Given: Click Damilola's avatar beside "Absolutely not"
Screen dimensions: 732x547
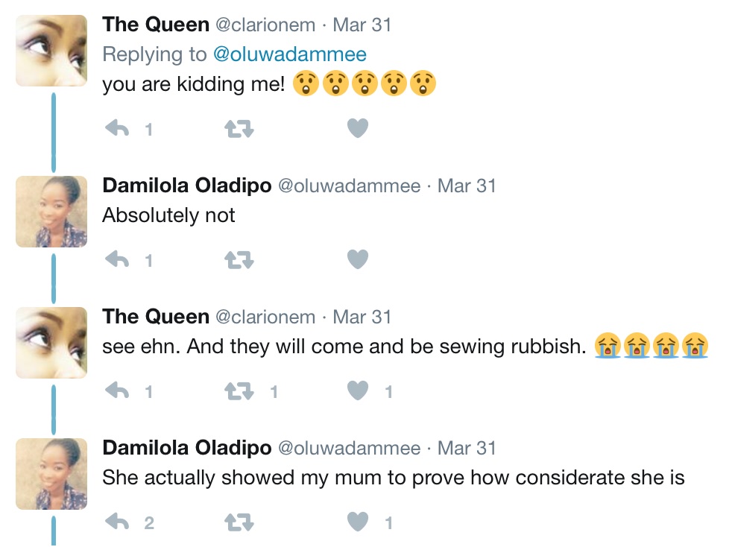Looking at the screenshot, I should (x=51, y=212).
